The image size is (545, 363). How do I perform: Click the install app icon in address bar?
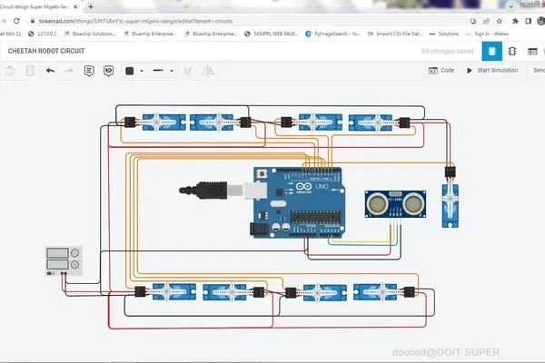(473, 21)
